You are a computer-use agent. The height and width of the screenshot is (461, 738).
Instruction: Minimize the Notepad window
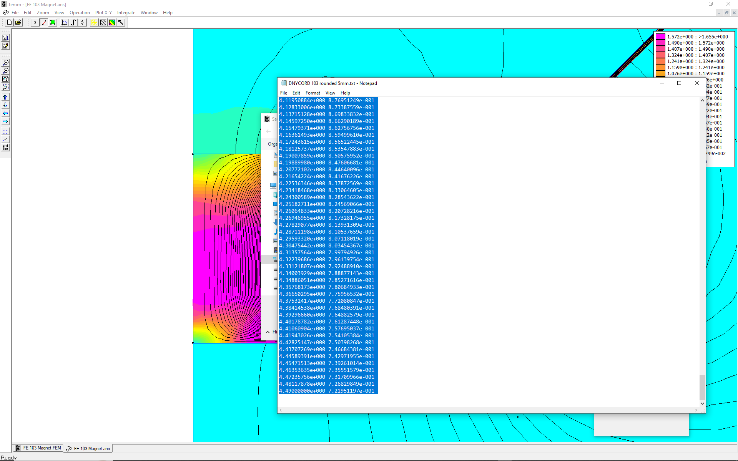[x=662, y=83]
